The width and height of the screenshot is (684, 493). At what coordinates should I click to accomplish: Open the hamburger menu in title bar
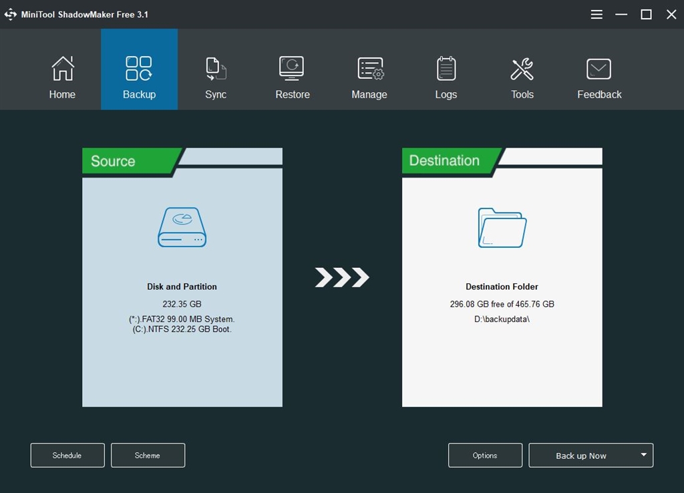pyautogui.click(x=596, y=15)
